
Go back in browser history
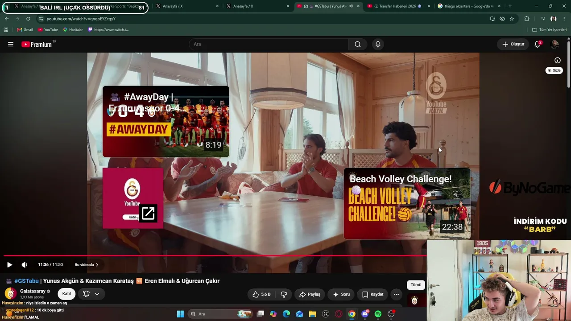7,19
